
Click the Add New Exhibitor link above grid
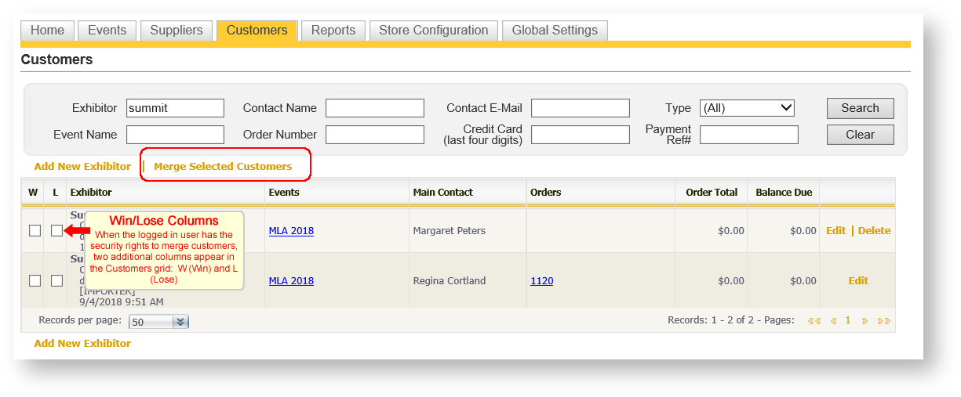(x=82, y=167)
